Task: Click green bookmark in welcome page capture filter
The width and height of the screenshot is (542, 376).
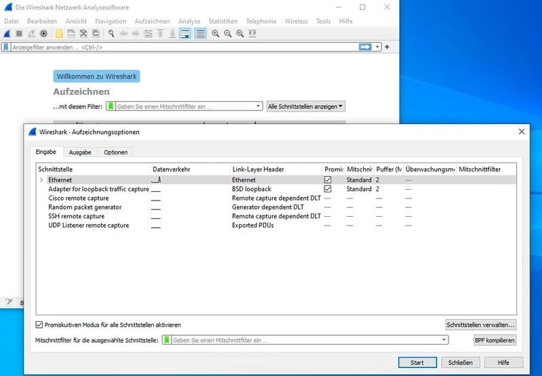Action: click(x=111, y=106)
